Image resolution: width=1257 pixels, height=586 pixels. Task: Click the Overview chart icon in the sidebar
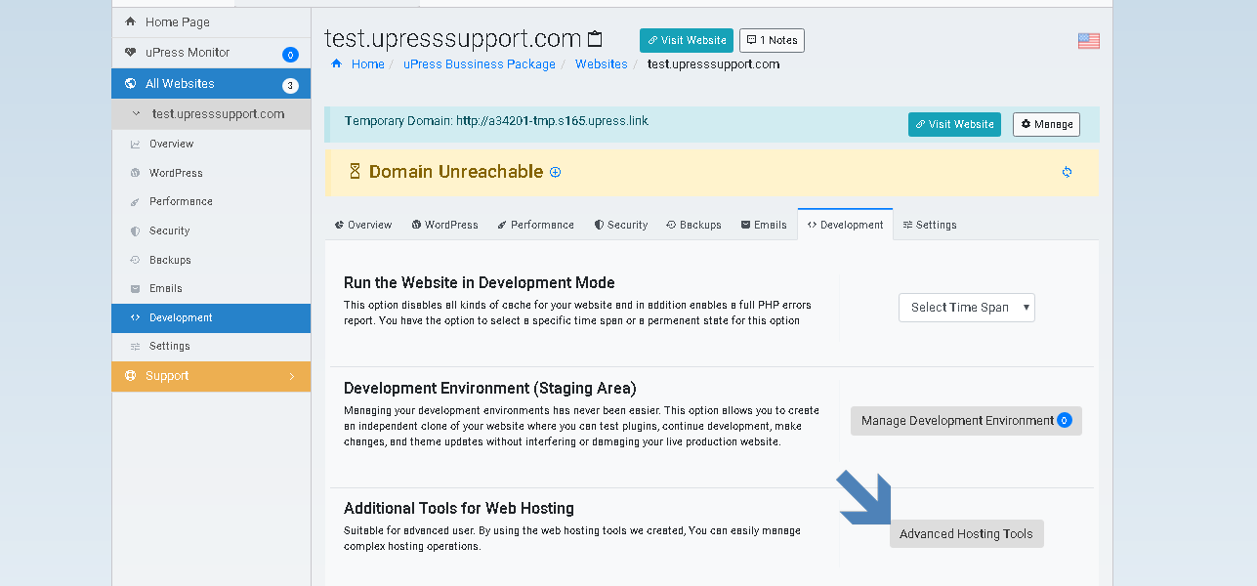pyautogui.click(x=136, y=145)
